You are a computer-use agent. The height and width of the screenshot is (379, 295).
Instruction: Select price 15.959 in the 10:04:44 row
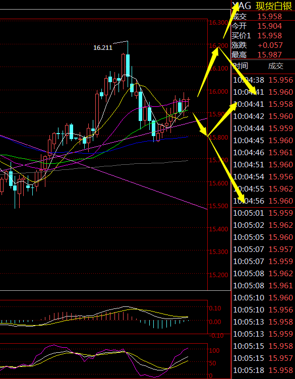point(281,129)
